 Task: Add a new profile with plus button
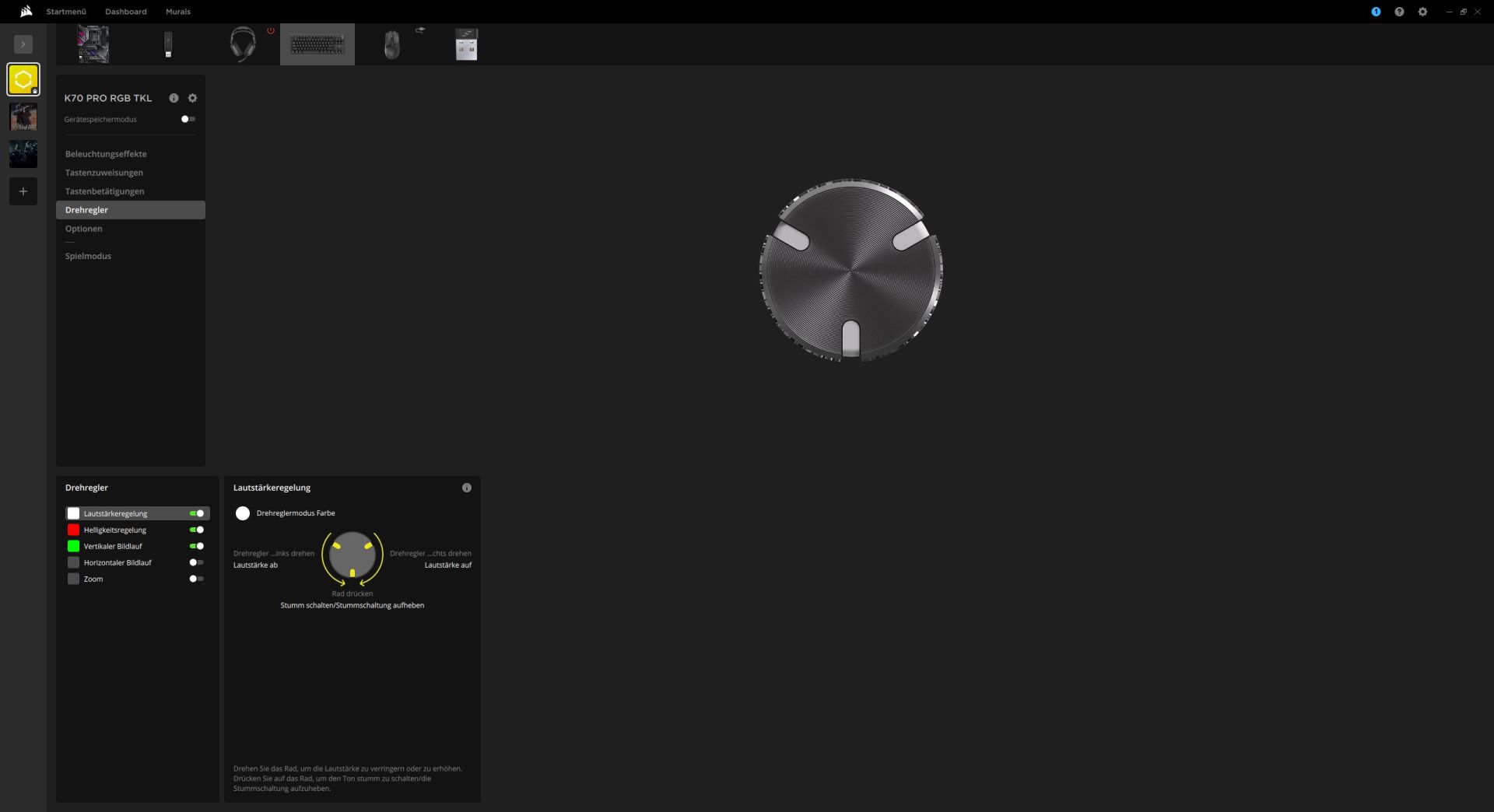tap(23, 191)
